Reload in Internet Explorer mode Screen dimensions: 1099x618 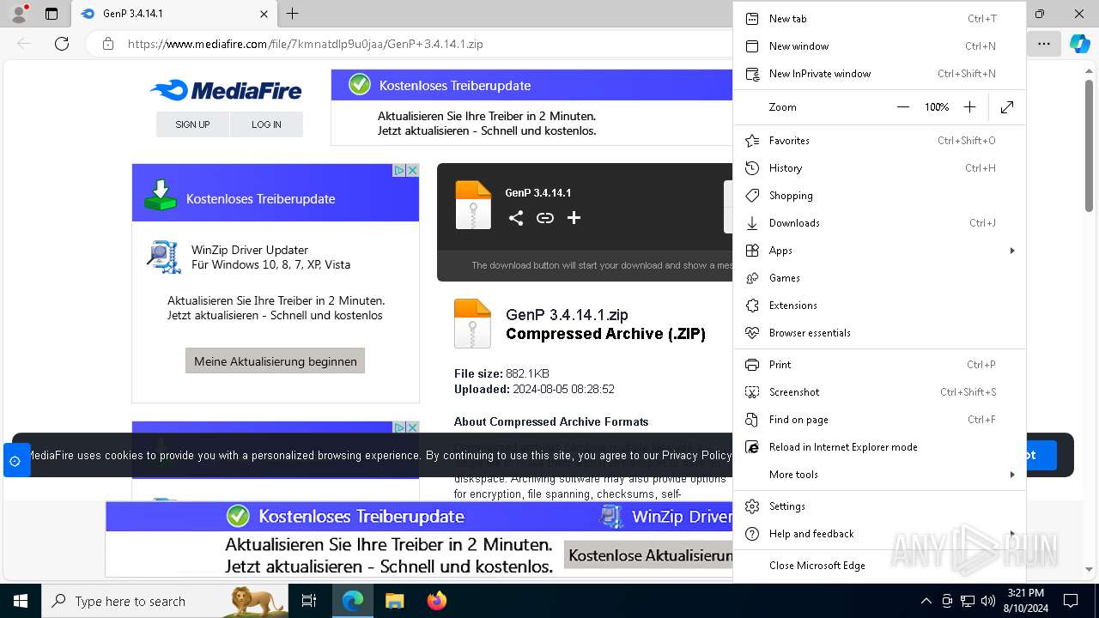[x=879, y=447]
